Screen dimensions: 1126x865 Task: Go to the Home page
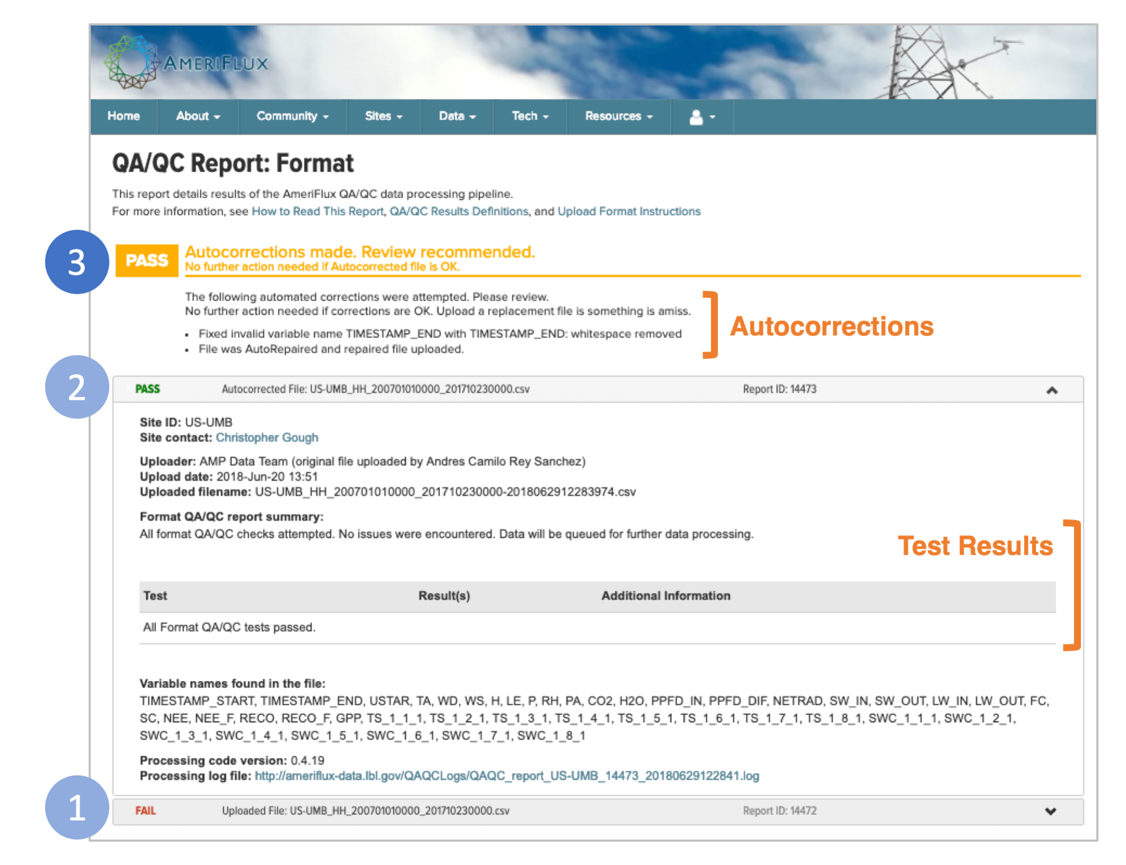point(123,116)
